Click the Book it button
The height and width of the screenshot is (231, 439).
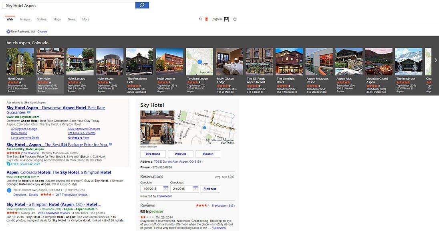[x=208, y=154]
